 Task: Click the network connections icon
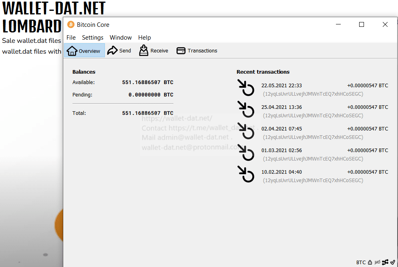click(385, 262)
